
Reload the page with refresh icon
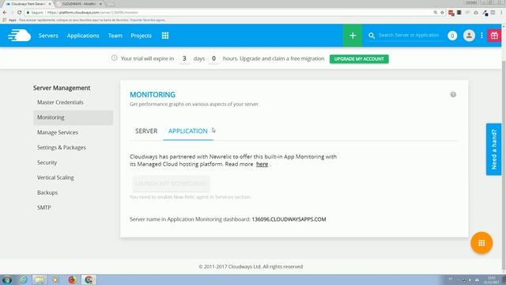(19, 13)
